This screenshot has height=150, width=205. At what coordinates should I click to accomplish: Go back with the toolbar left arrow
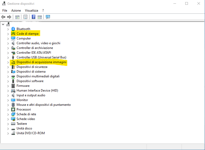(x=3, y=17)
